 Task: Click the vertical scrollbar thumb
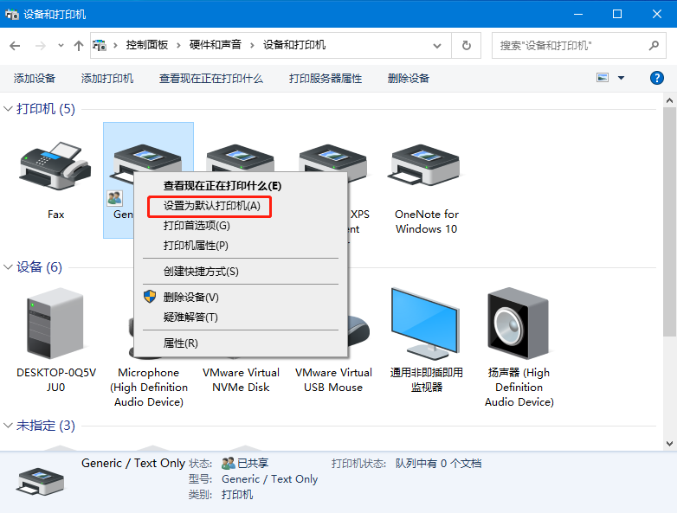(x=670, y=221)
